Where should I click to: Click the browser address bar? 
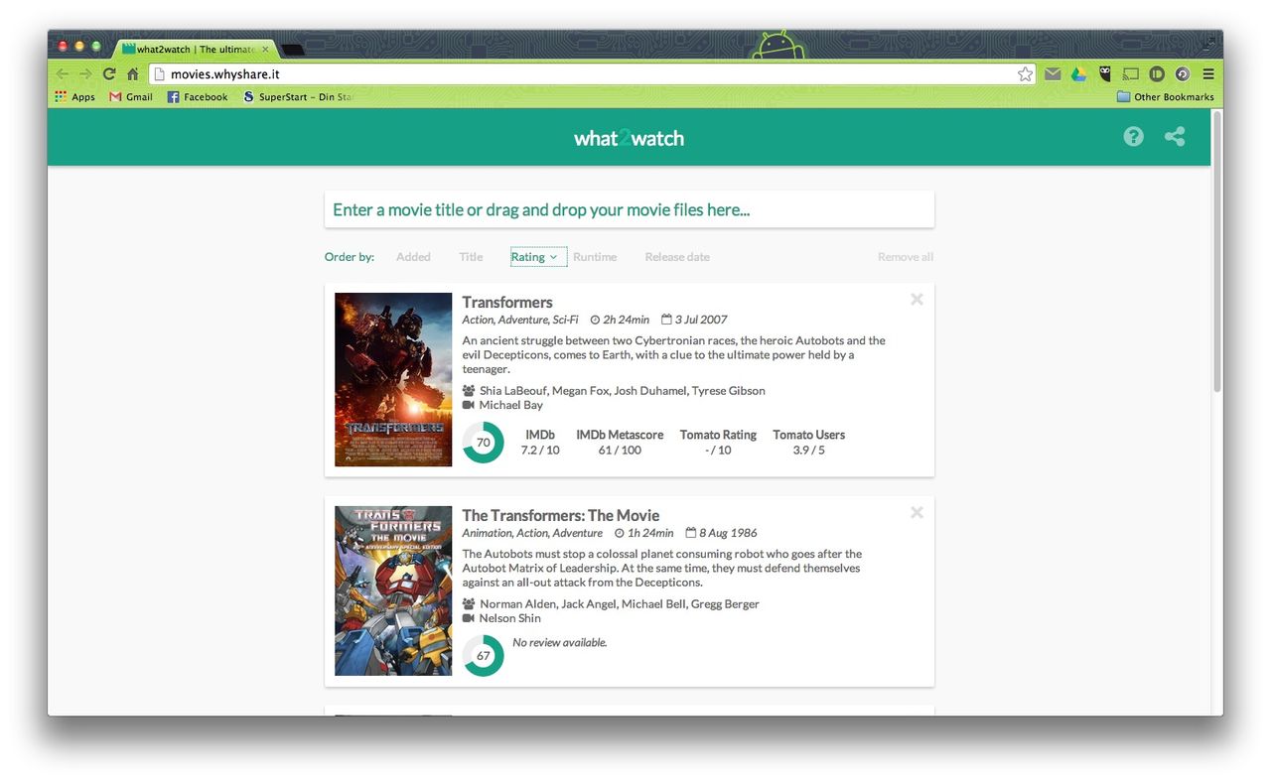593,73
